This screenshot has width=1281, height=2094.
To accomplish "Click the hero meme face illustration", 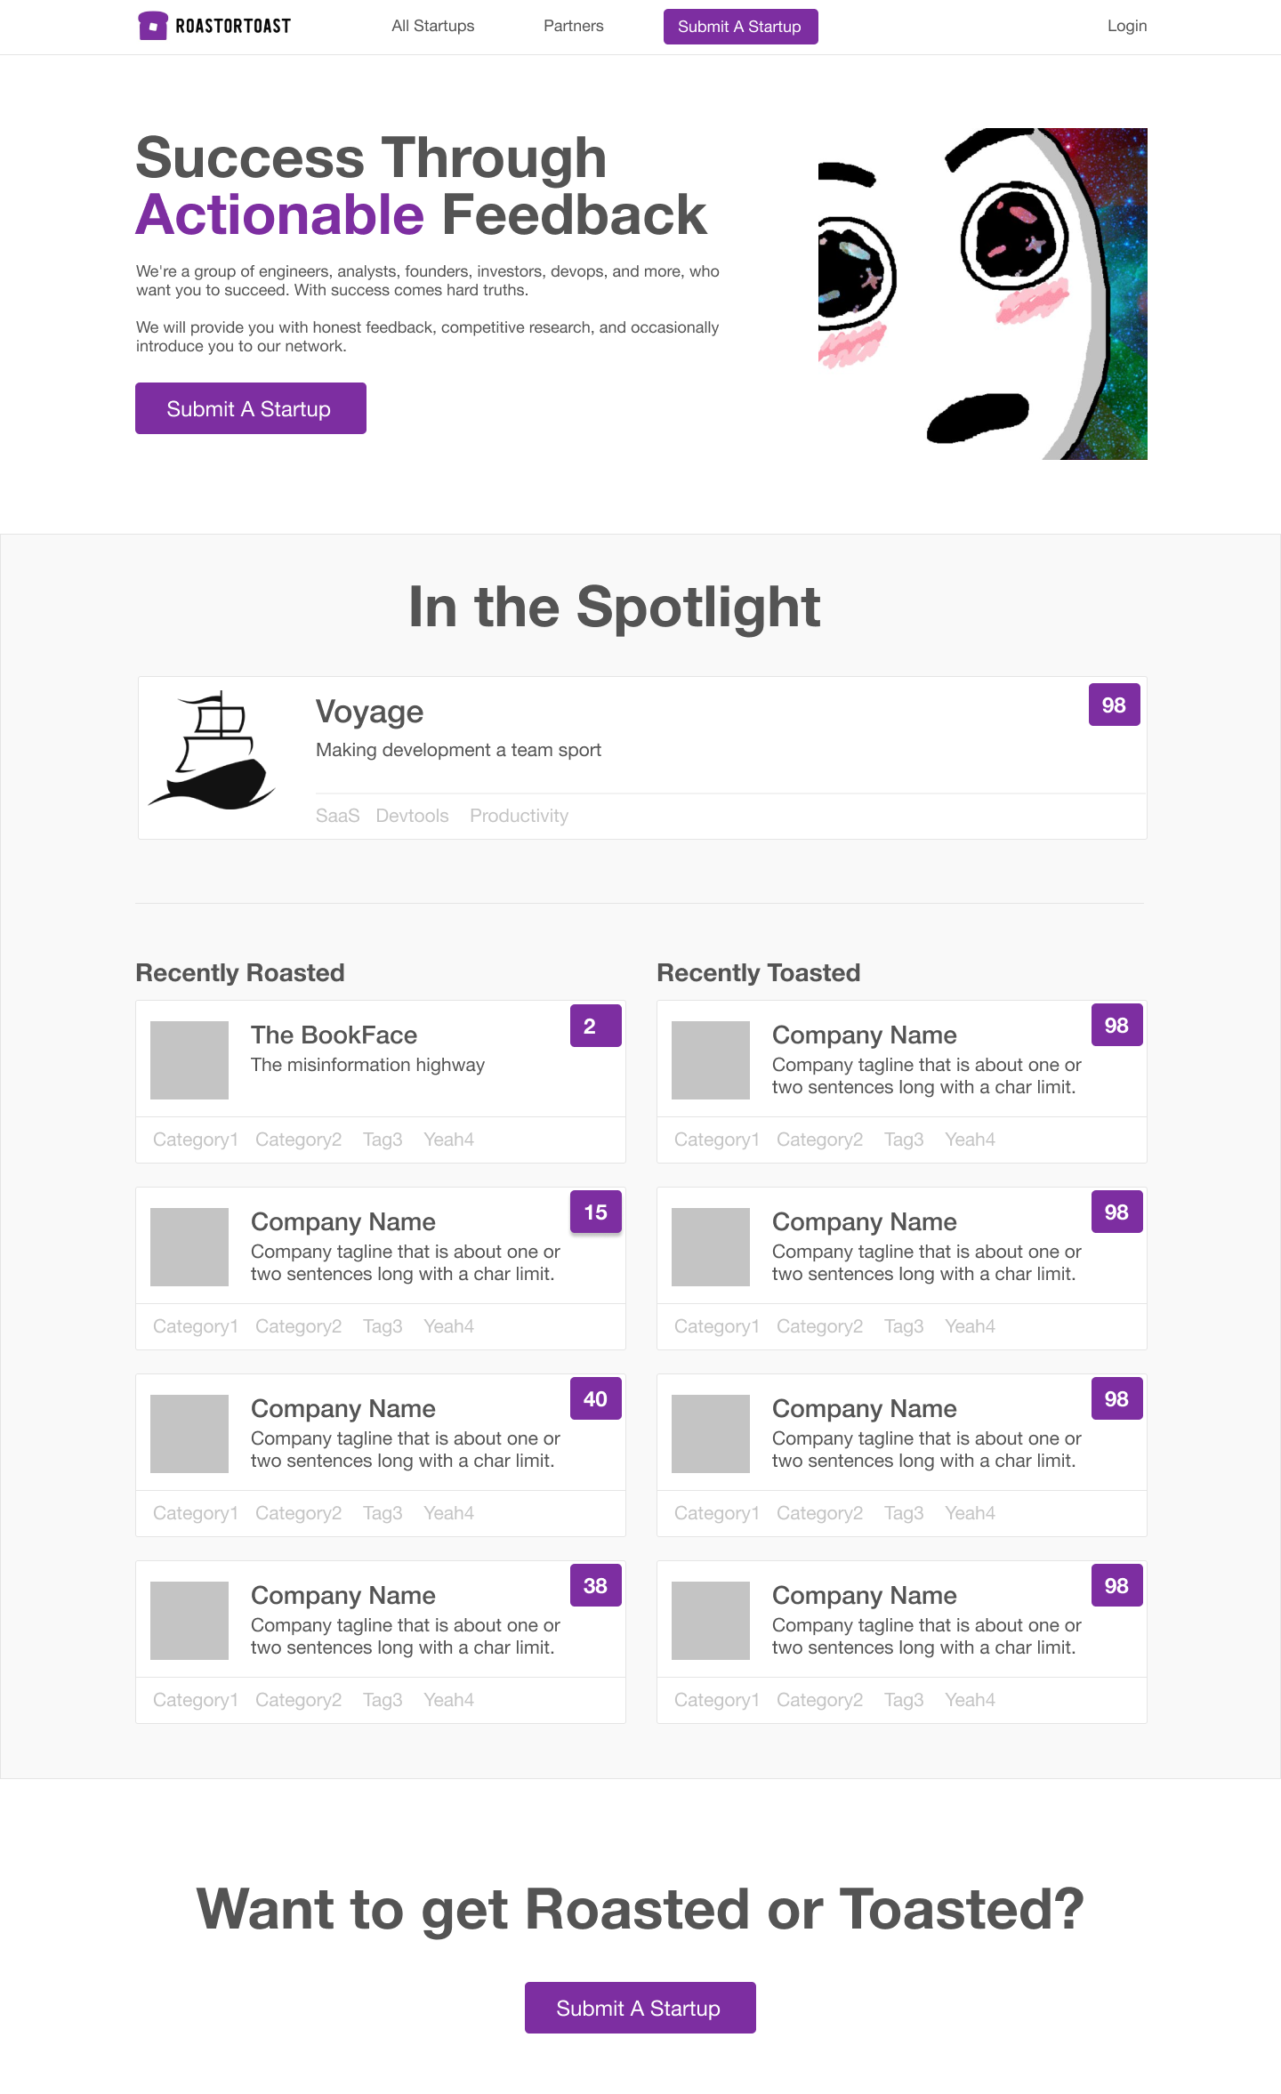I will [983, 294].
